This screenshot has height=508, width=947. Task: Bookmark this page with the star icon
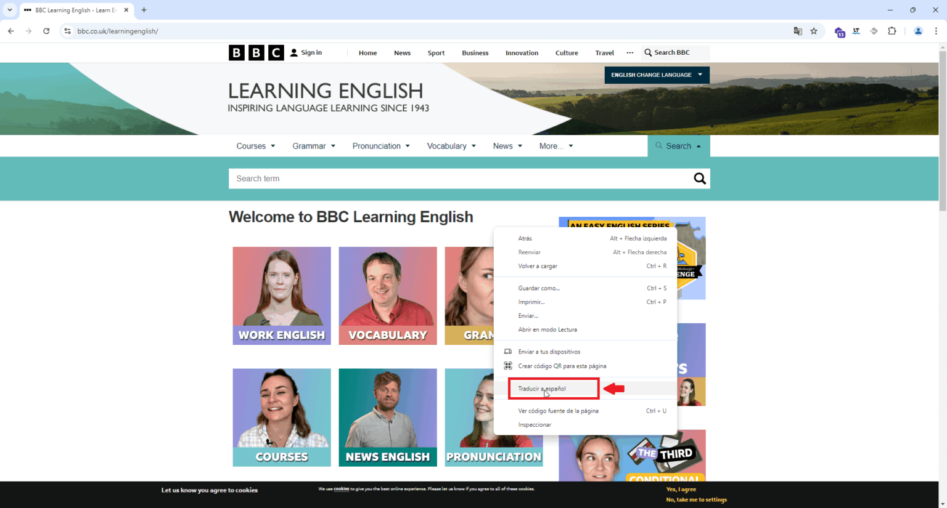[814, 31]
